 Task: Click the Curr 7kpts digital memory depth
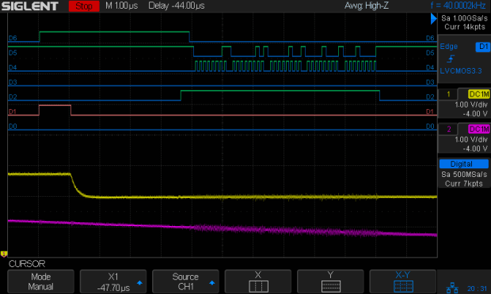click(464, 183)
